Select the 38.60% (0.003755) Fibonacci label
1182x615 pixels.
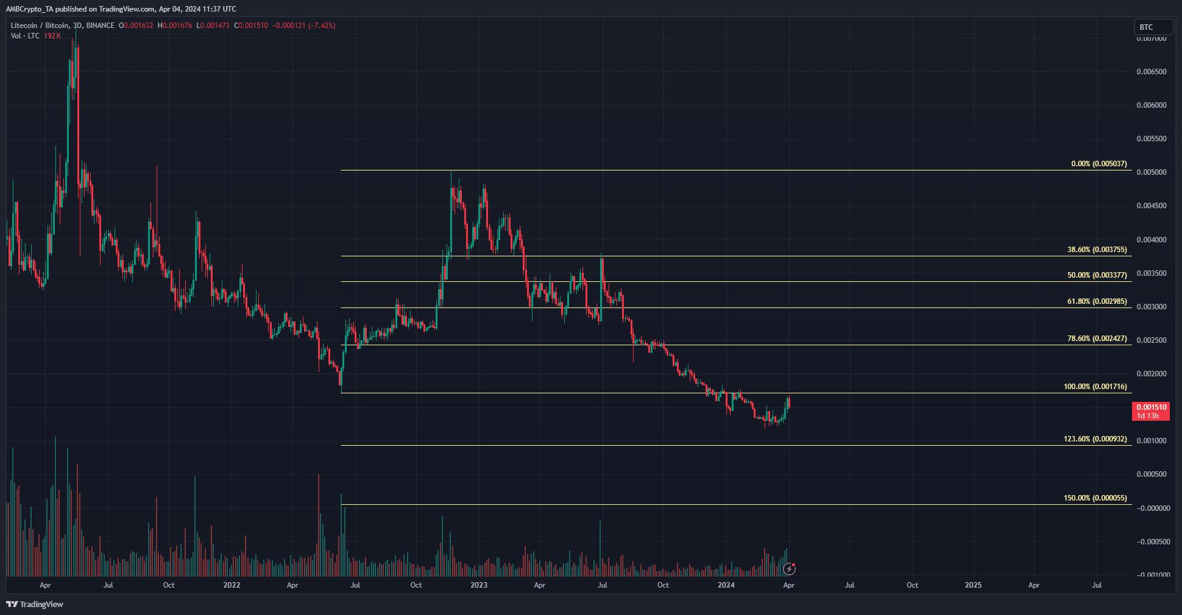1097,250
